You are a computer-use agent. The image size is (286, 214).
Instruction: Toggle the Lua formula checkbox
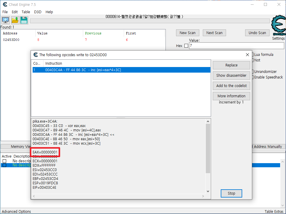[252, 55]
